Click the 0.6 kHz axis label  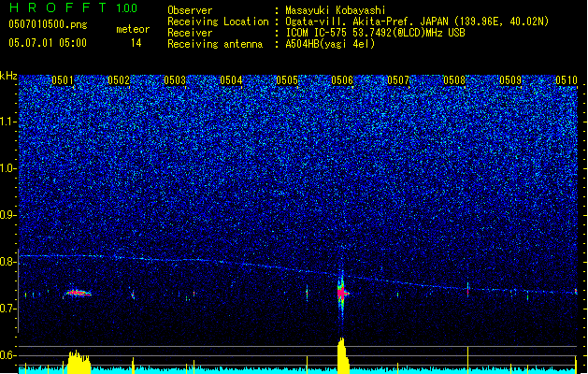tap(8, 355)
